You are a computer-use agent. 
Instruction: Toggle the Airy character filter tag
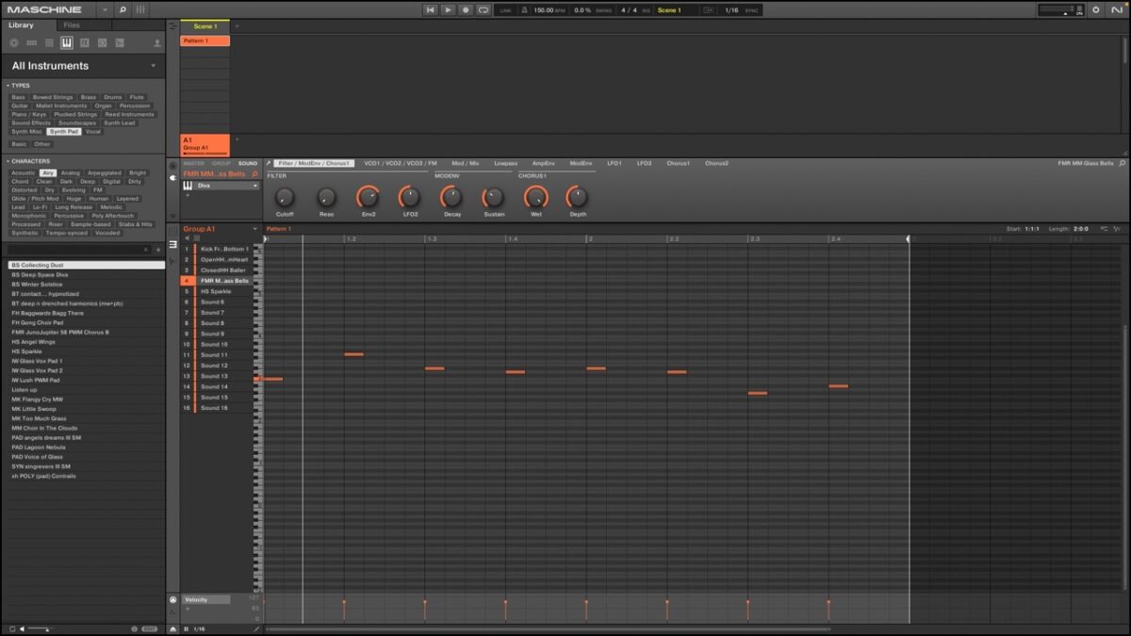48,173
